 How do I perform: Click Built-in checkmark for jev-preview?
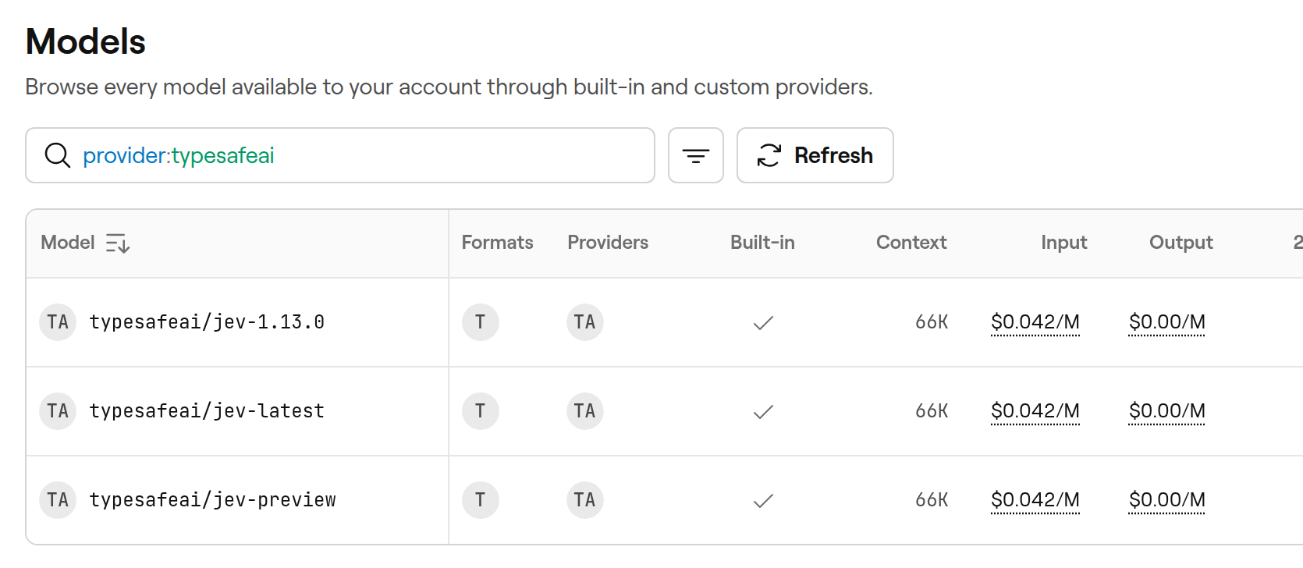coord(763,500)
